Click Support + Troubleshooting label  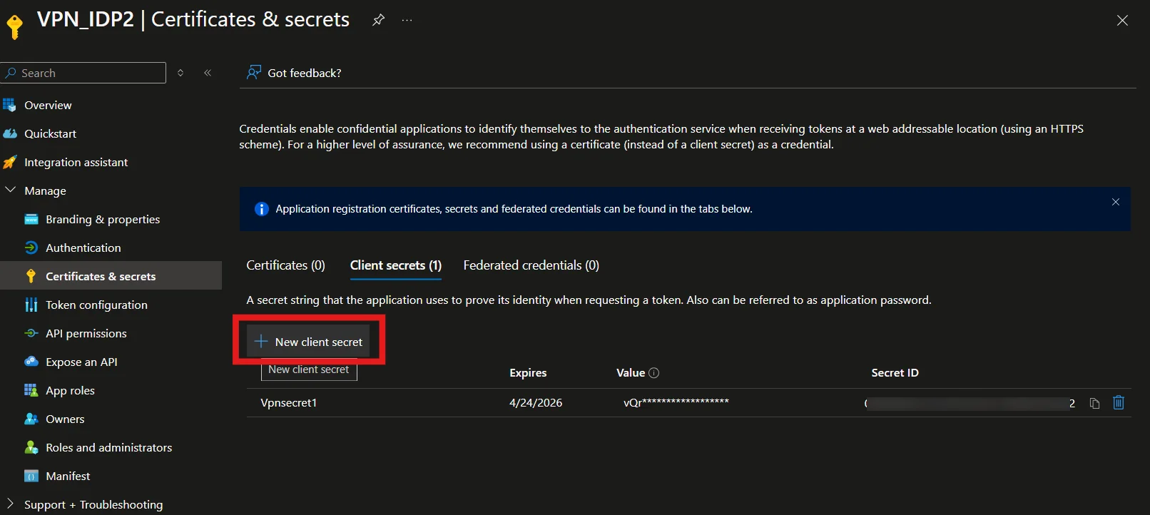pyautogui.click(x=93, y=504)
